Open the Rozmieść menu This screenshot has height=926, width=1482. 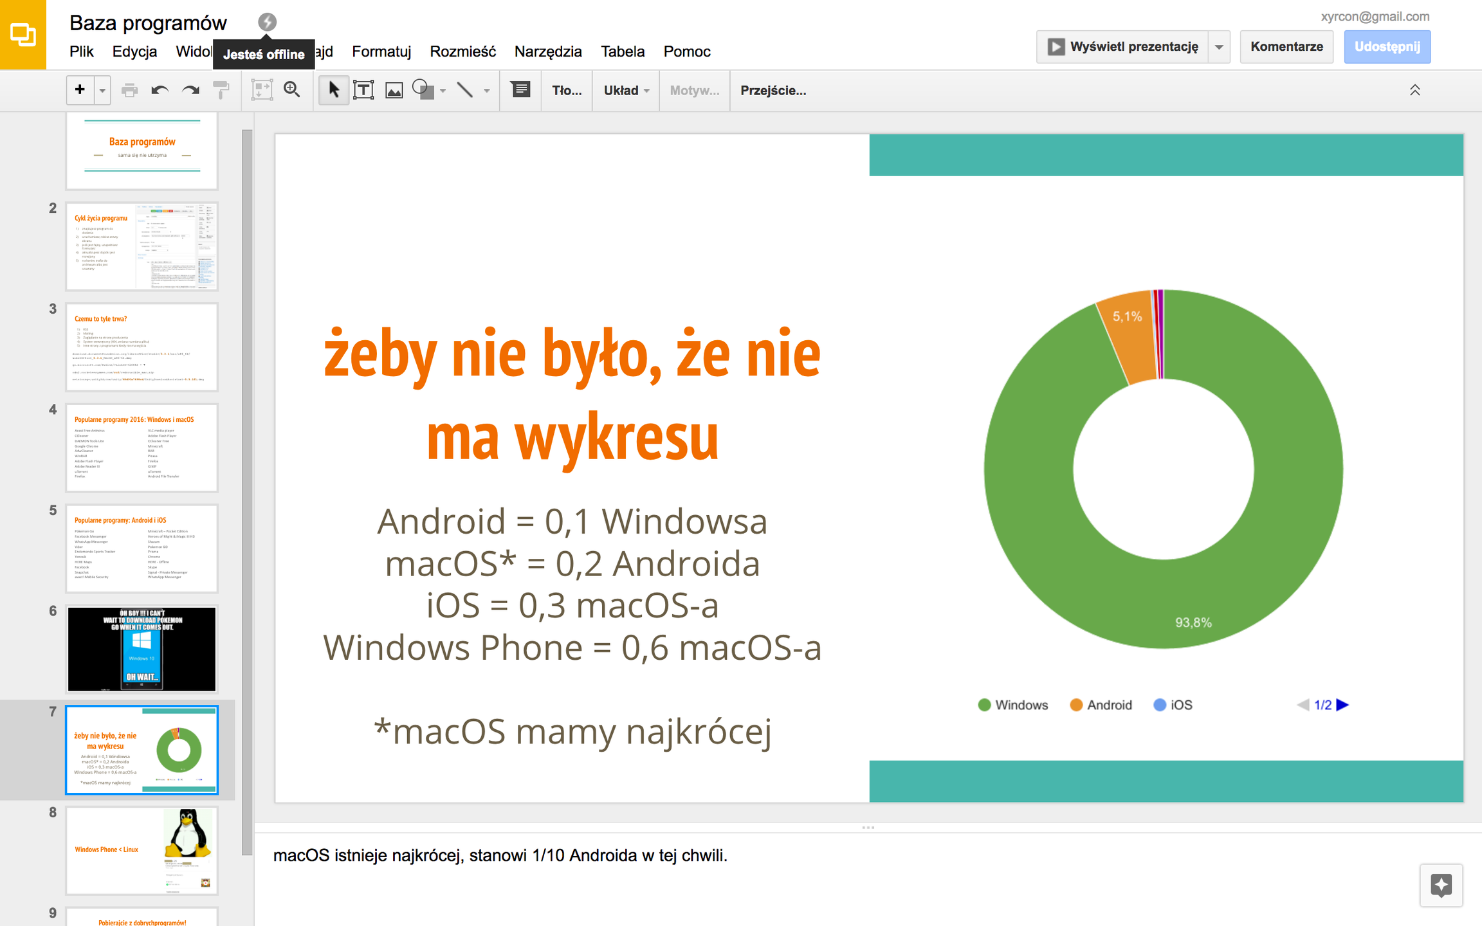tap(462, 51)
